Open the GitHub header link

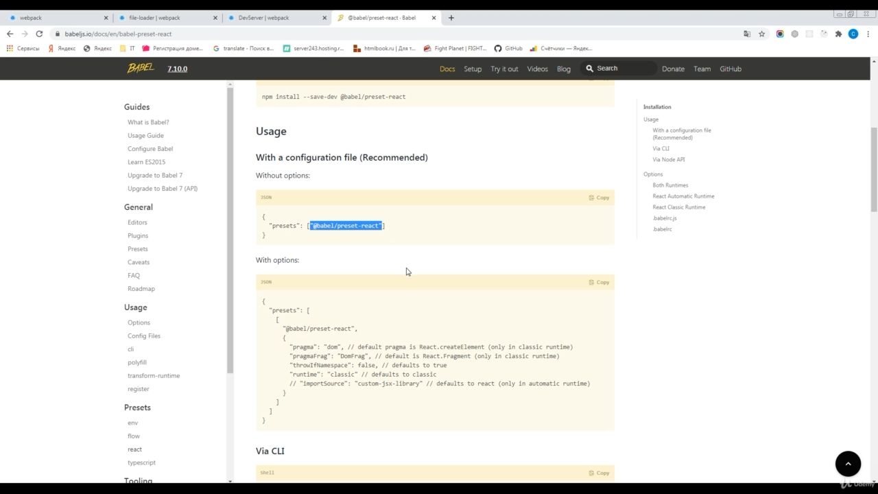click(731, 69)
